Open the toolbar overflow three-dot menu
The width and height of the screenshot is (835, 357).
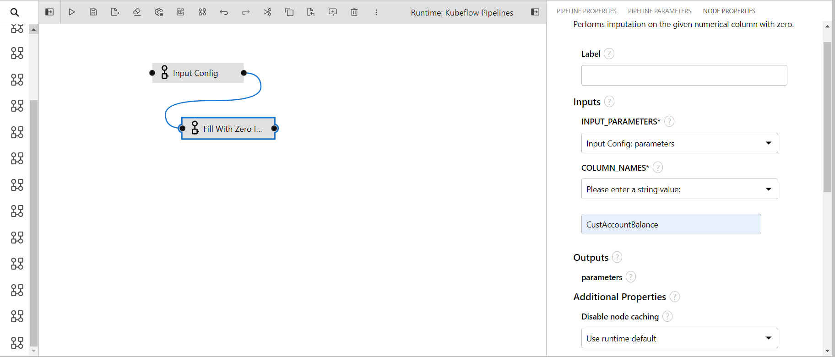click(376, 12)
